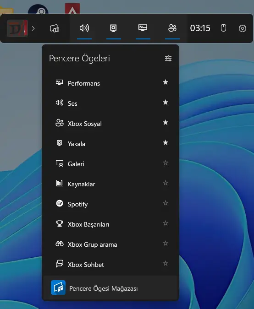Screen dimensions: 254x309
Task: Open widget options slider icon in Pencere Ögeleri
Action: (x=168, y=58)
